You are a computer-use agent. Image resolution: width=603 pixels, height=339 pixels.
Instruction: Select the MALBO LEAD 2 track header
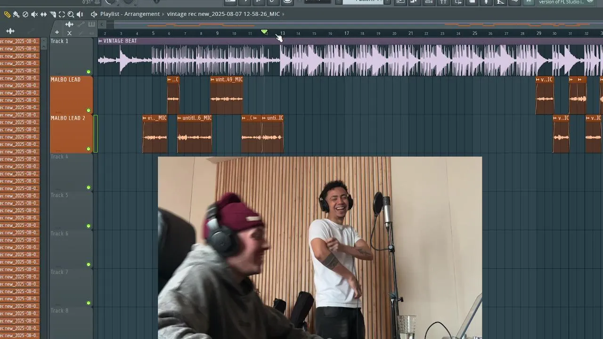(x=72, y=134)
